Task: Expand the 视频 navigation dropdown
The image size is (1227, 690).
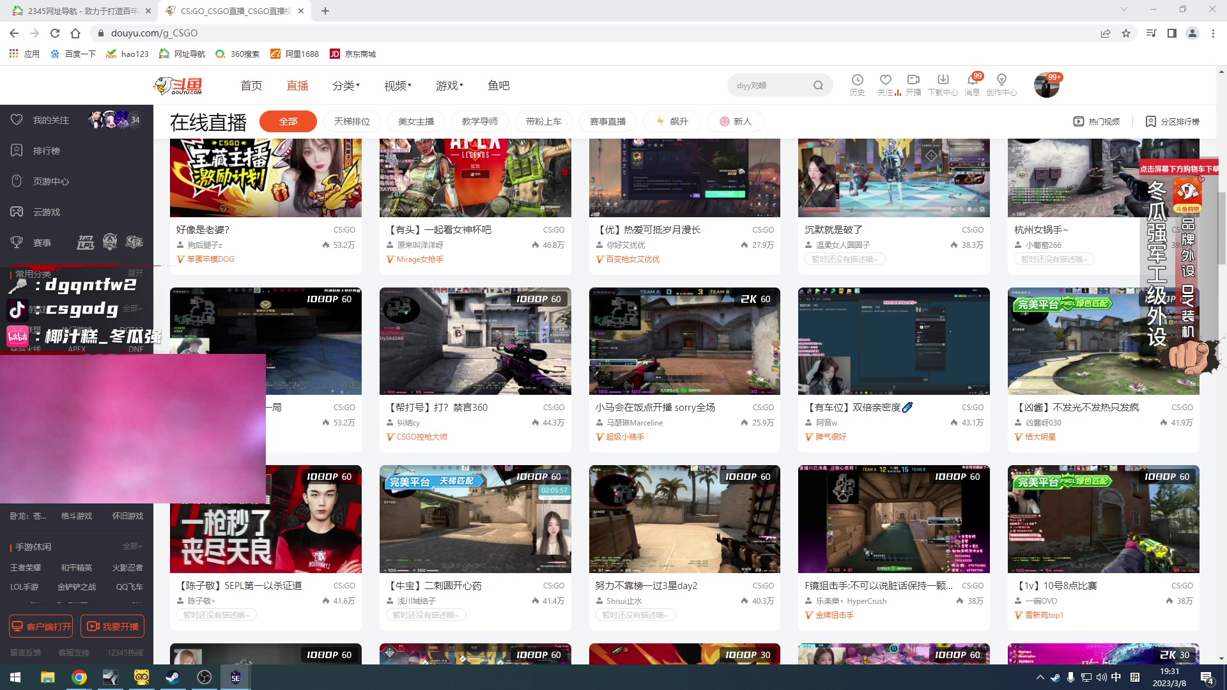Action: (397, 86)
